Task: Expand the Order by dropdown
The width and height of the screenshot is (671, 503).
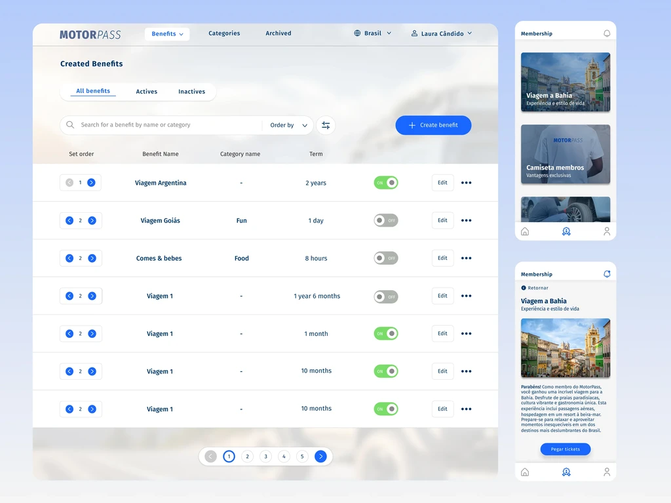Action: click(289, 125)
